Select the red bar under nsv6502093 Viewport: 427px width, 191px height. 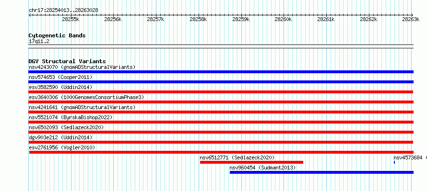221,132
